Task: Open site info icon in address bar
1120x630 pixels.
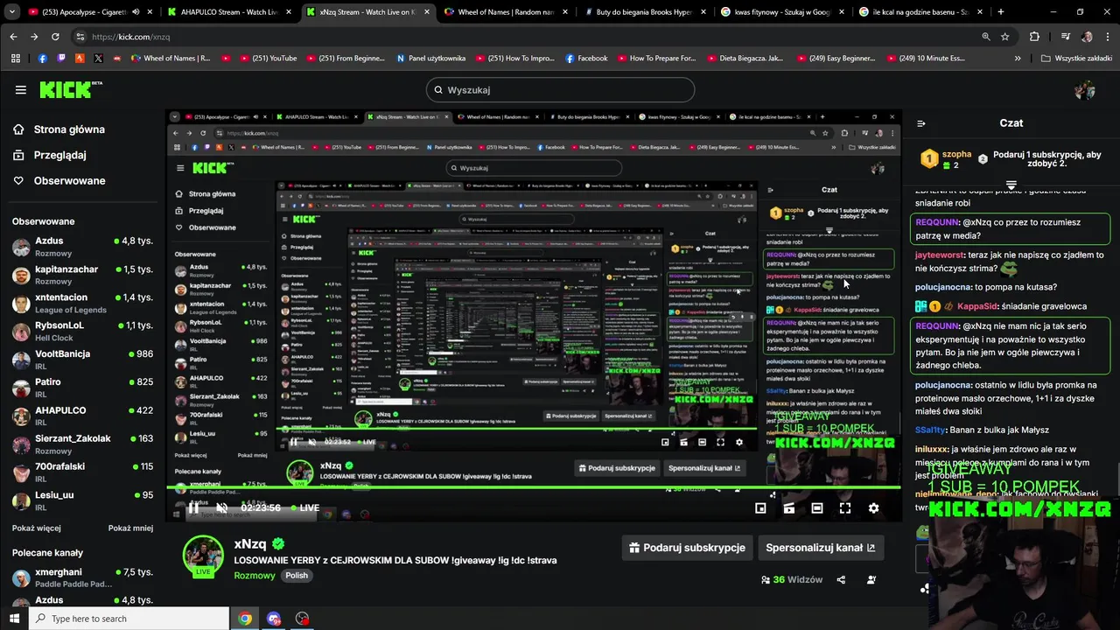Action: tap(80, 37)
